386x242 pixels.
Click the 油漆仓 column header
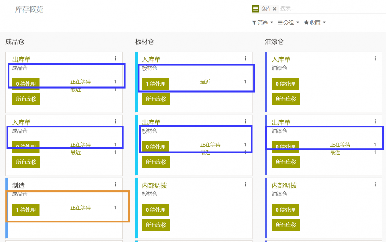[274, 42]
